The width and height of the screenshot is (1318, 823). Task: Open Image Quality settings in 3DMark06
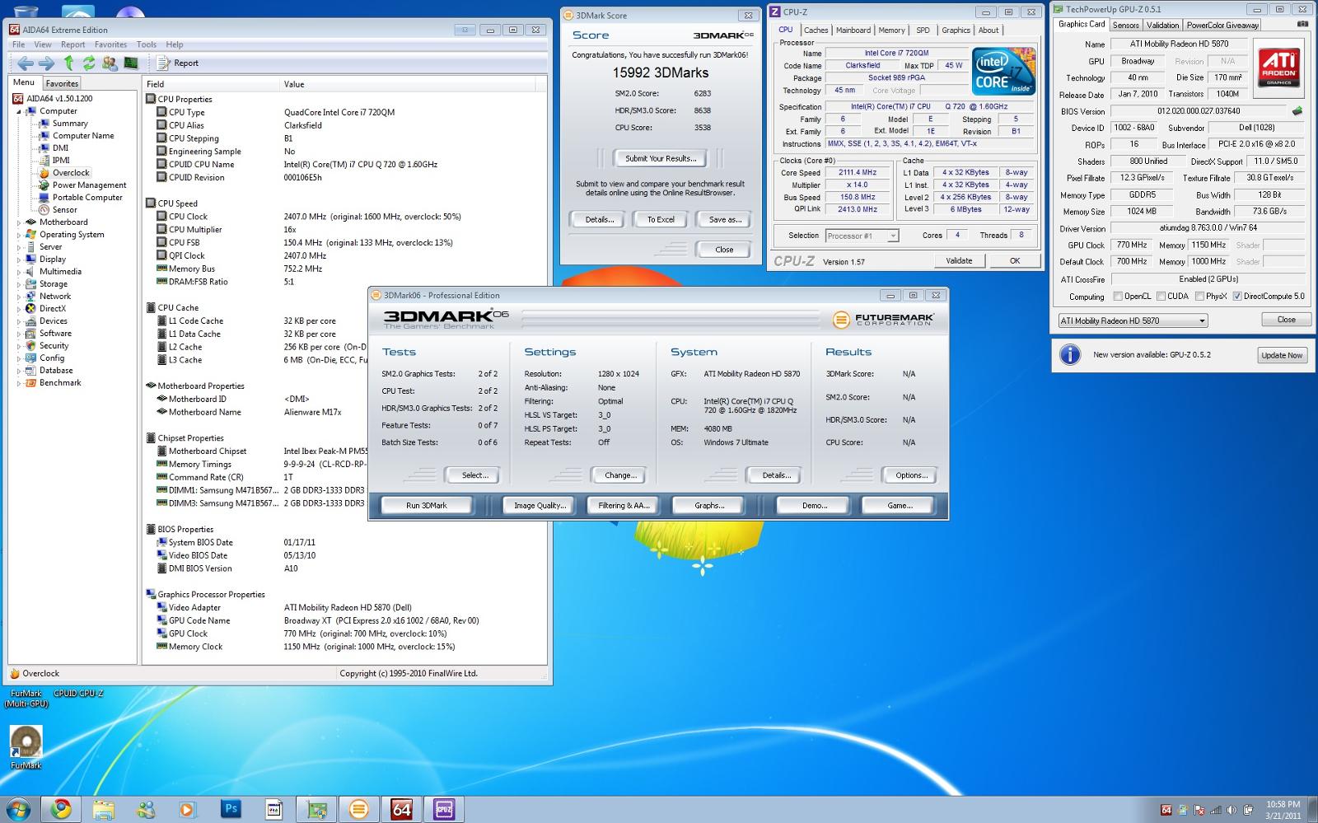[540, 506]
